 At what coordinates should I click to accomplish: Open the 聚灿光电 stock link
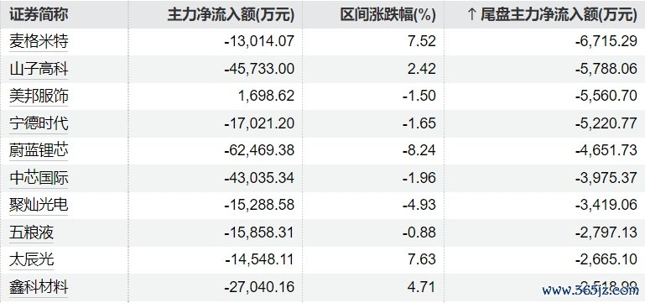(x=39, y=205)
